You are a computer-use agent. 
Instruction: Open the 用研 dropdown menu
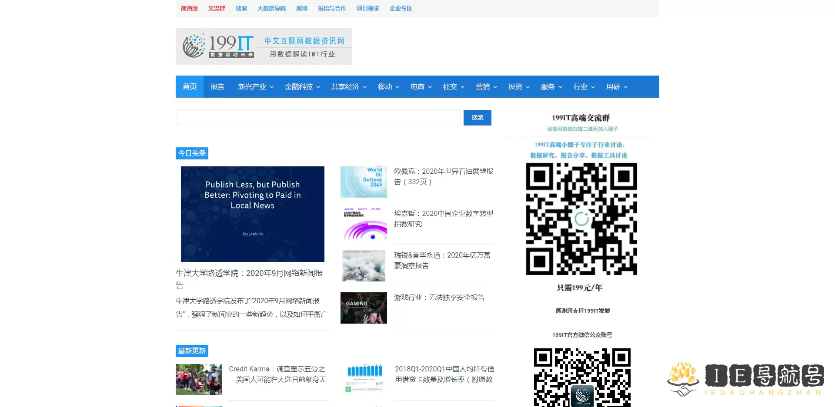[x=617, y=87]
